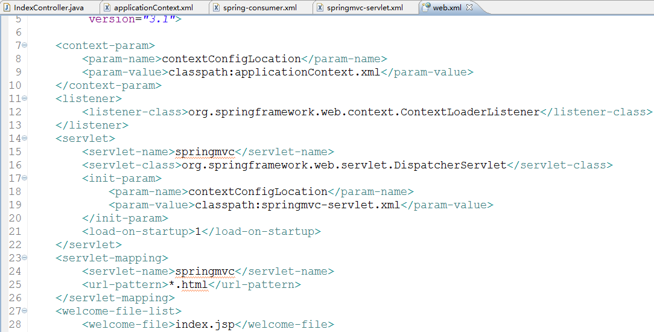Collapse the servlet element on line 14

click(25, 138)
